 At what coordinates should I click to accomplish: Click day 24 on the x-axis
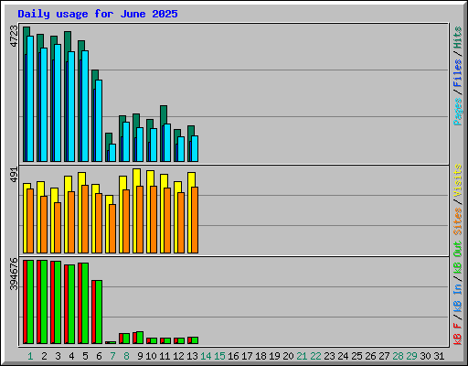[x=343, y=356]
